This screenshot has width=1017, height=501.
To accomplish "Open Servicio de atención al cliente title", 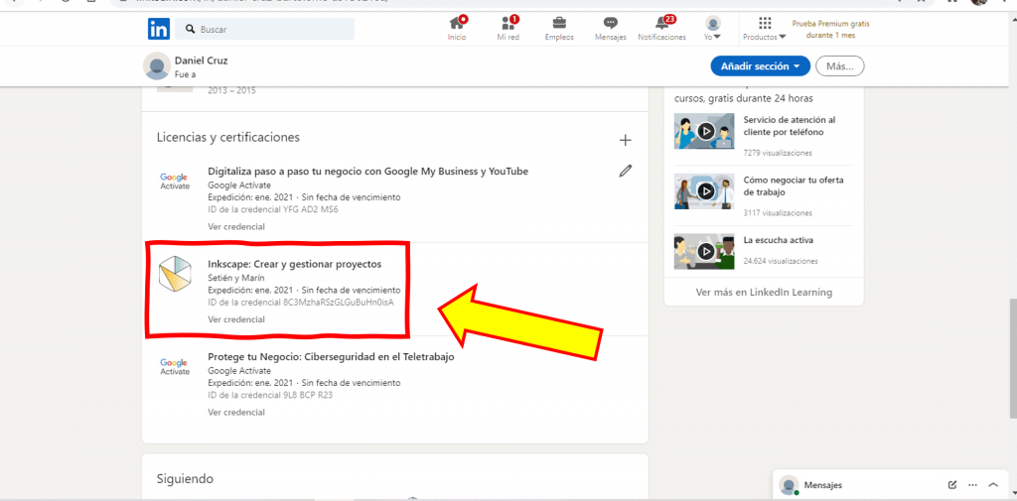I will 790,126.
